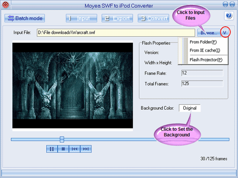The image size is (238, 178).
Task: Close the converter window
Action: (x=232, y=4)
